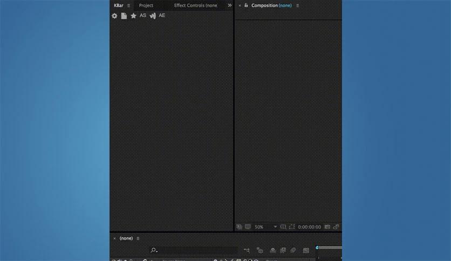The image size is (451, 261).
Task: Close the Composition panel
Action: pos(240,5)
